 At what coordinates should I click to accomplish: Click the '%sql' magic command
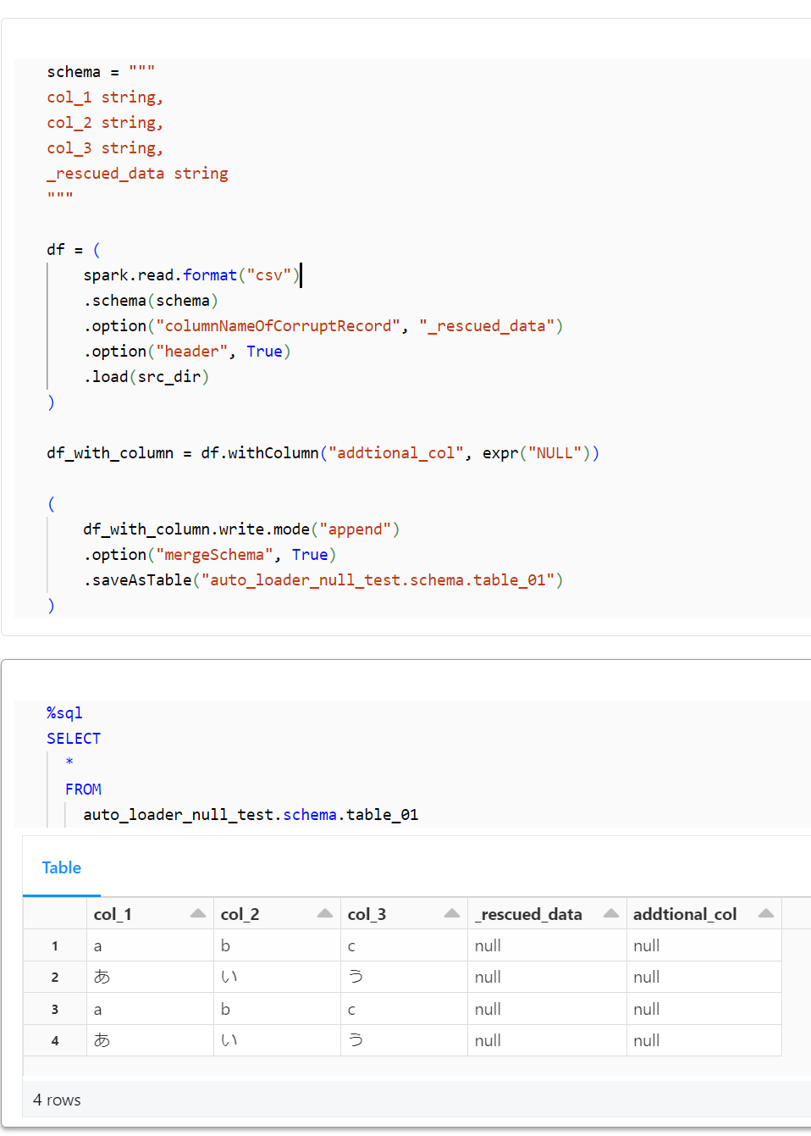(x=64, y=713)
